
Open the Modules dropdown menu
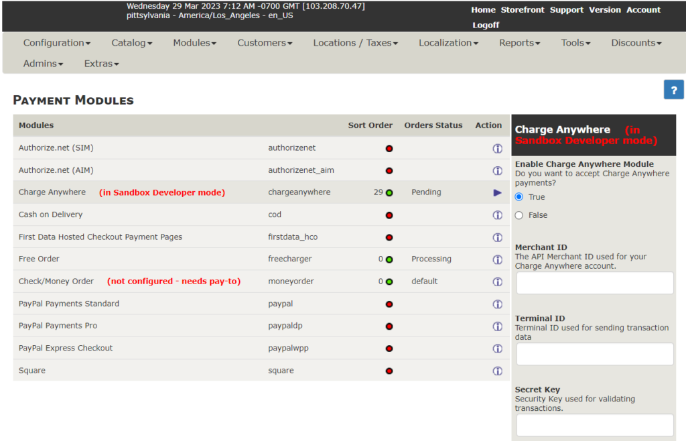(195, 43)
